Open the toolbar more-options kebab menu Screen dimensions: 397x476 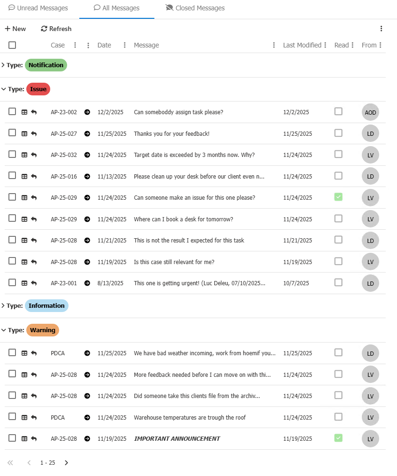pos(381,29)
